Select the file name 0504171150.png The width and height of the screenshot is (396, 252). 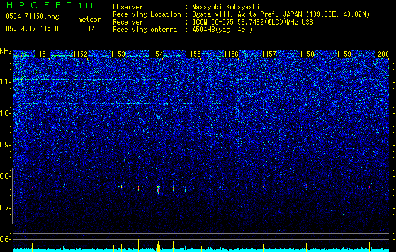(32, 16)
